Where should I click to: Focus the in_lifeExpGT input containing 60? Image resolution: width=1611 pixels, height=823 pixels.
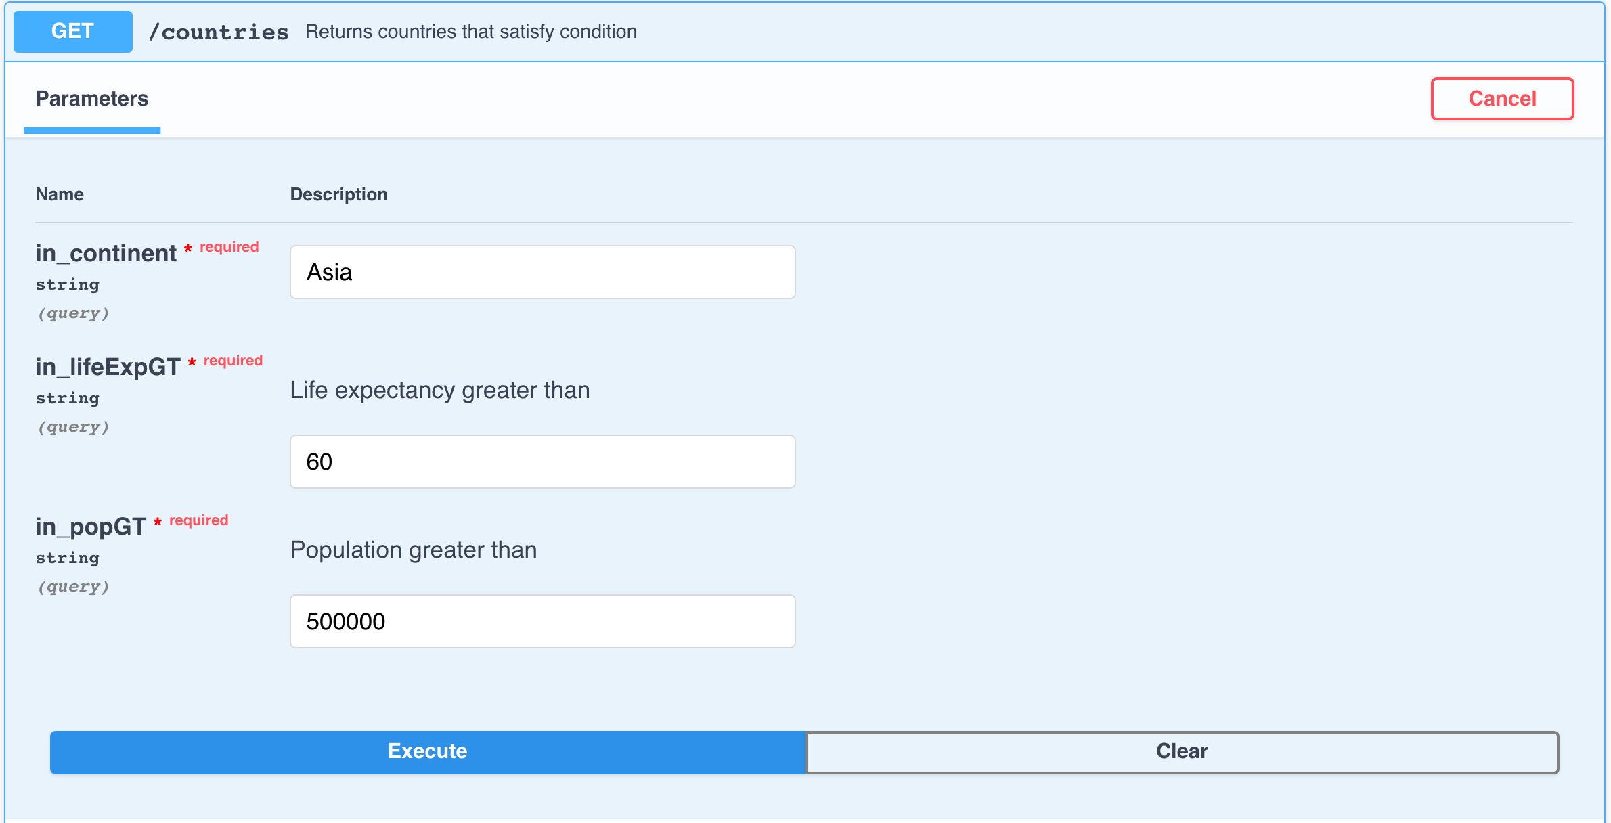tap(543, 462)
